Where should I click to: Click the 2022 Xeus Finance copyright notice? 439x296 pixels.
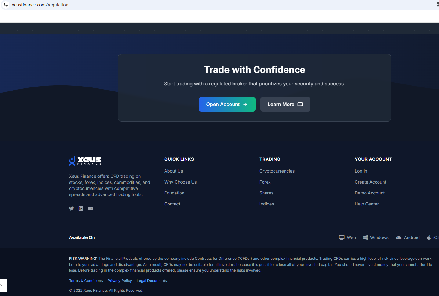[106, 291]
